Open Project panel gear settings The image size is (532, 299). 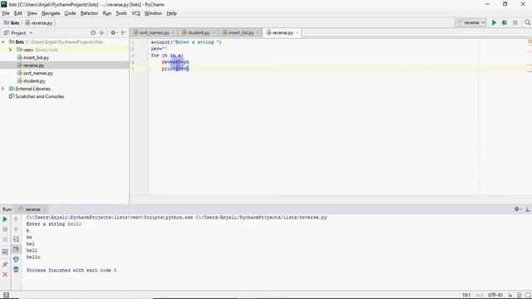[114, 33]
